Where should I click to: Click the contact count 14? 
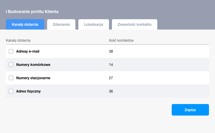pos(111,65)
